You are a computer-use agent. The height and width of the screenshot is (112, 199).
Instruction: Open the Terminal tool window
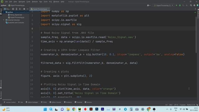[x=78, y=102]
